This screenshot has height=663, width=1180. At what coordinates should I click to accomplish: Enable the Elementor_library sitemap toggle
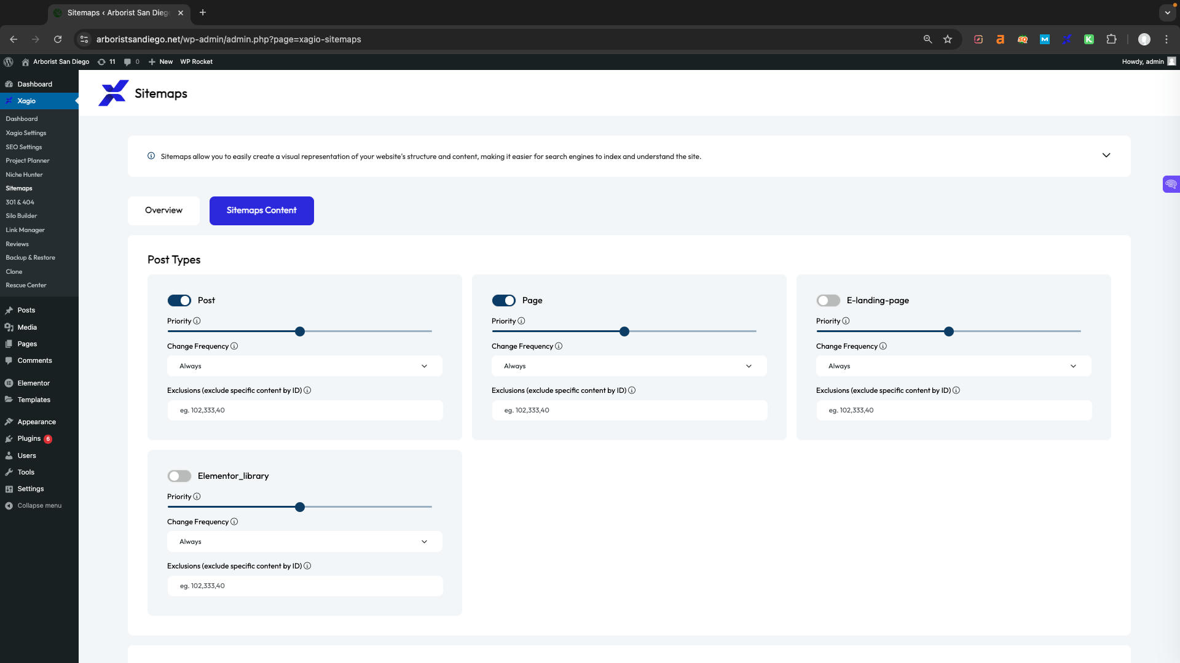(x=179, y=476)
